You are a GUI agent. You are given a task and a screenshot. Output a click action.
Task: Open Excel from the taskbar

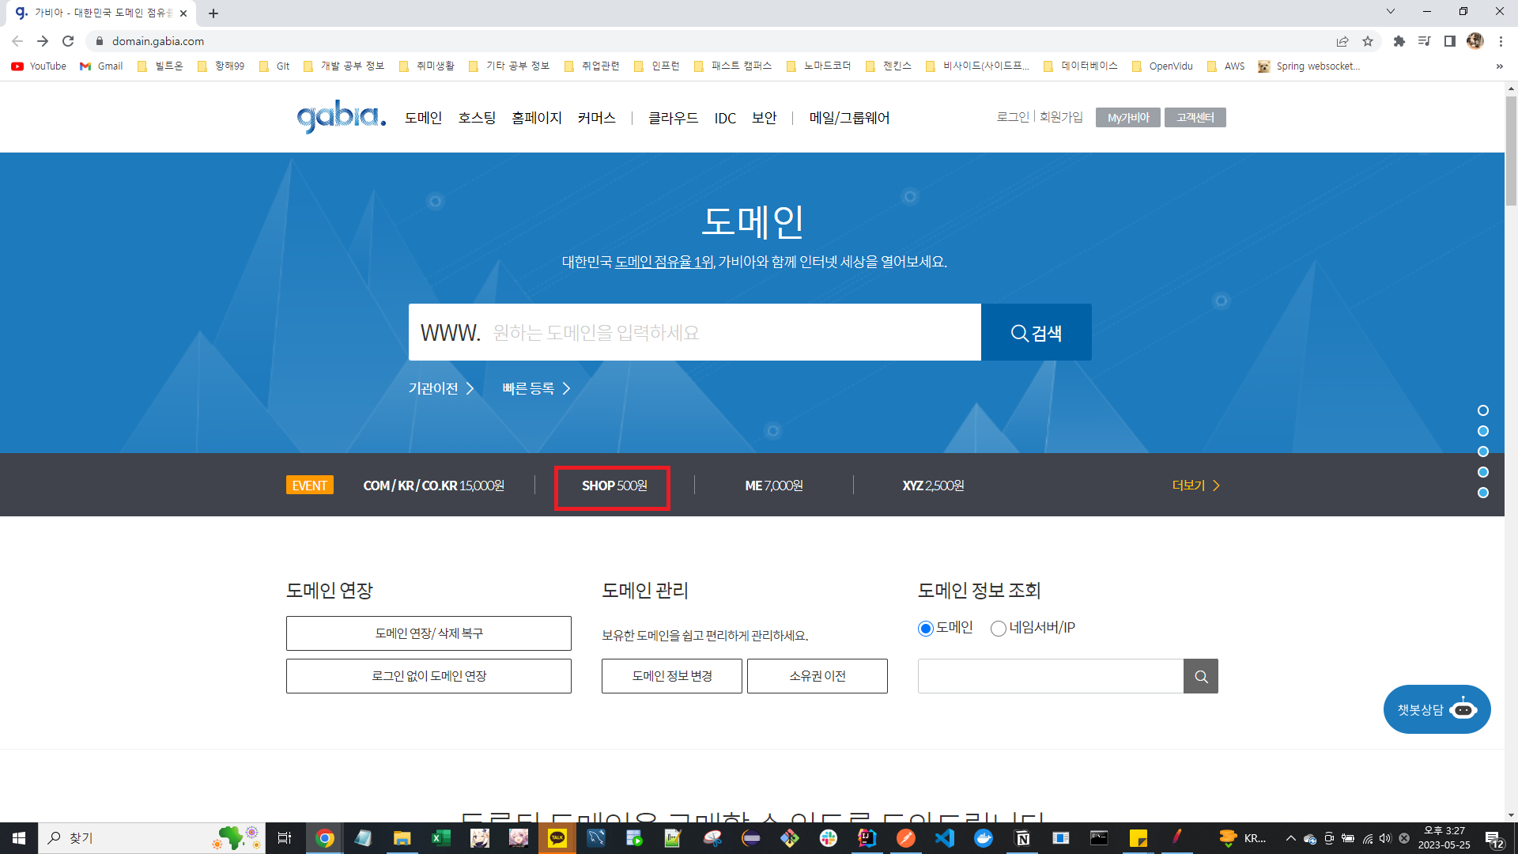(x=440, y=838)
